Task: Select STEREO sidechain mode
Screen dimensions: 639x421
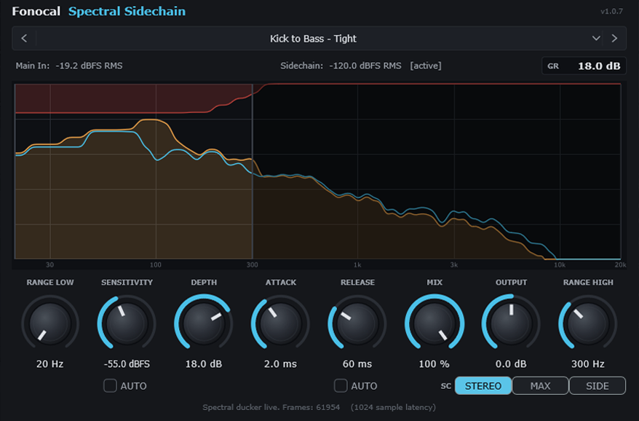Action: (x=483, y=385)
